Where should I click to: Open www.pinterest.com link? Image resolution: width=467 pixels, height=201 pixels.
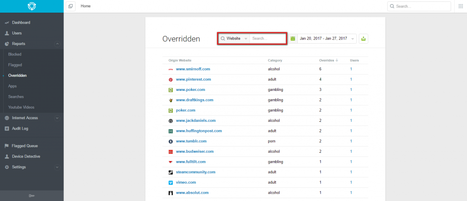click(193, 79)
